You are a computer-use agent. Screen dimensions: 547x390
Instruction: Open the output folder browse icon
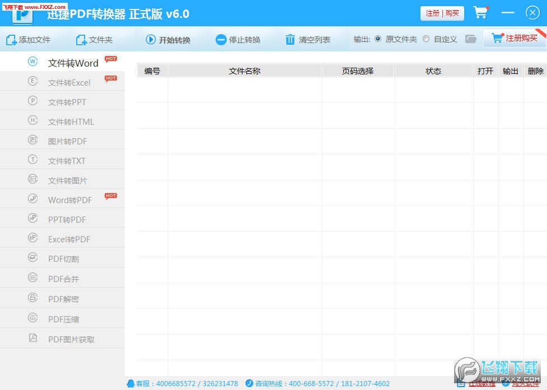[x=471, y=39]
